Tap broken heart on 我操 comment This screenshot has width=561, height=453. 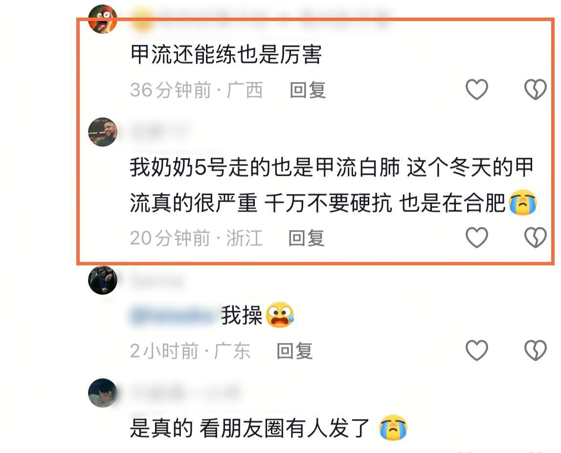point(535,350)
